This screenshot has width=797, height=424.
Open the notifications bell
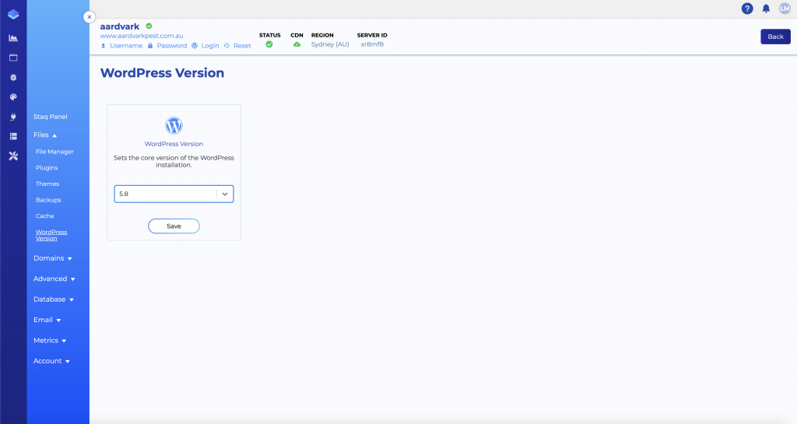click(x=766, y=9)
